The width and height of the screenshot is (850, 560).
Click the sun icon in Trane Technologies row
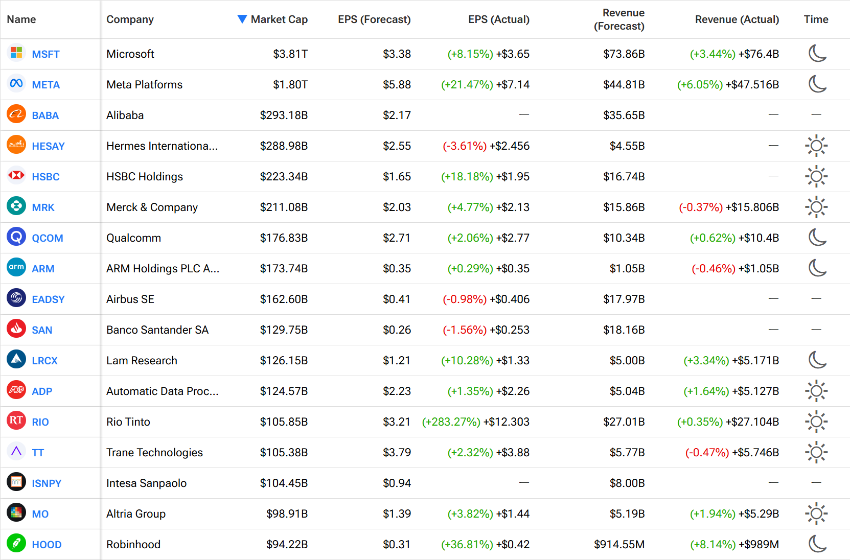tap(816, 452)
